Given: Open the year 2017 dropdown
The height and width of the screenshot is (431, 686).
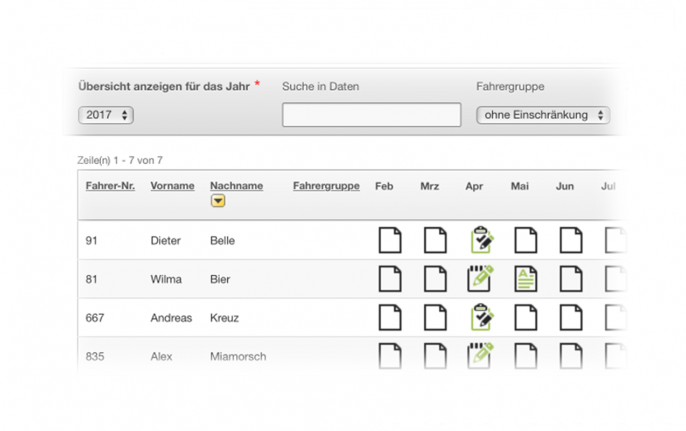Looking at the screenshot, I should pyautogui.click(x=106, y=115).
